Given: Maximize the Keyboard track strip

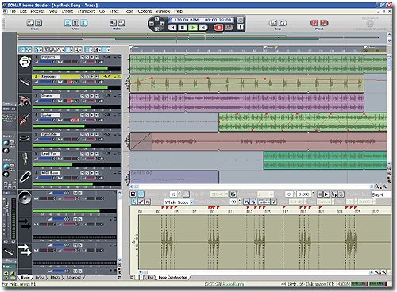Looking at the screenshot, I should [120, 76].
